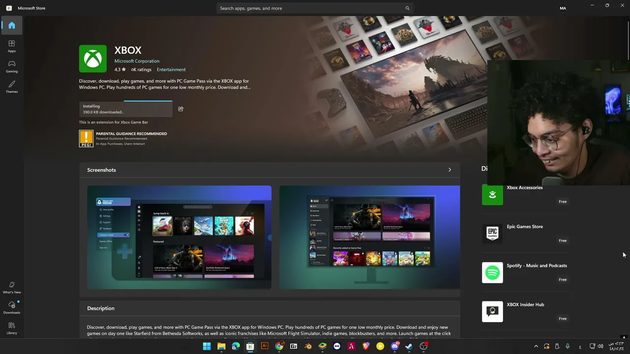Open Brave browser from the taskbar
The image size is (630, 354).
tap(366, 346)
